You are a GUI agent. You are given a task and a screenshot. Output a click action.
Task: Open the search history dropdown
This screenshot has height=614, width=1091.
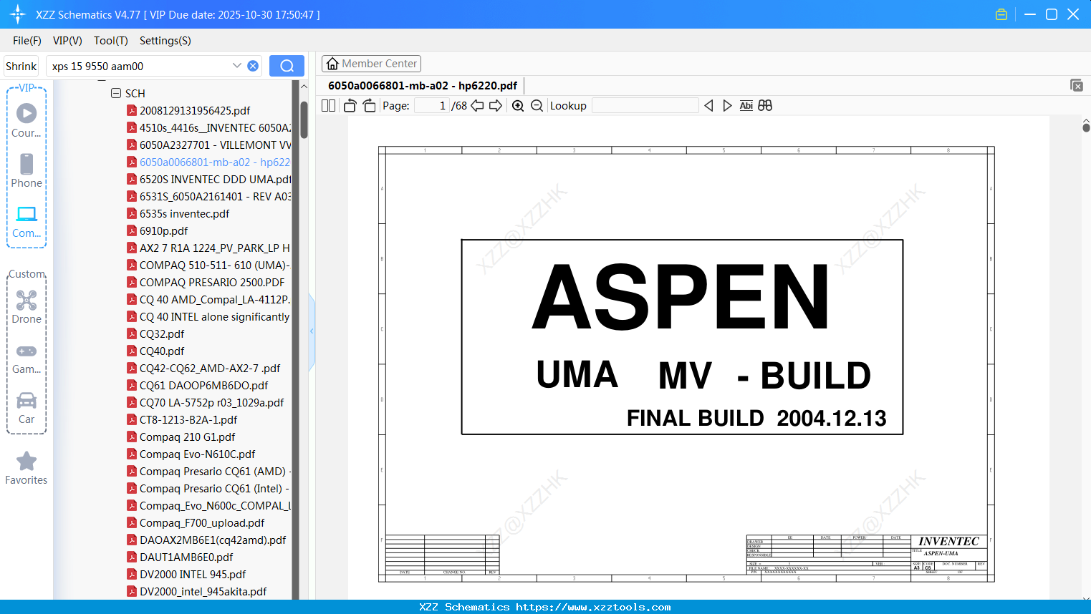[x=237, y=66]
